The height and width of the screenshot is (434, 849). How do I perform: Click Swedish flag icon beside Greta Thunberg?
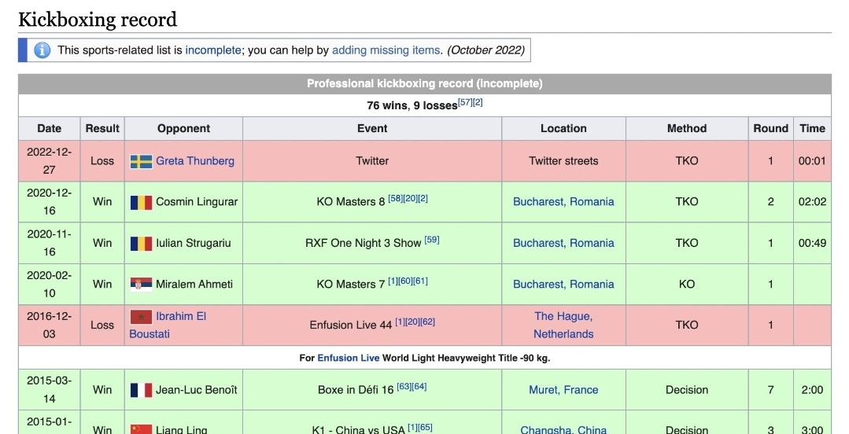[141, 161]
